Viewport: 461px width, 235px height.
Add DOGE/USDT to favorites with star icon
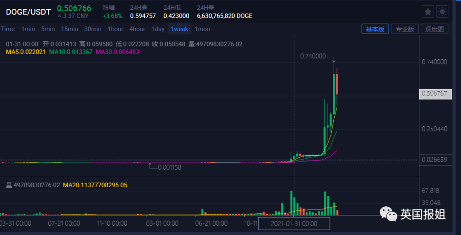coord(428,12)
